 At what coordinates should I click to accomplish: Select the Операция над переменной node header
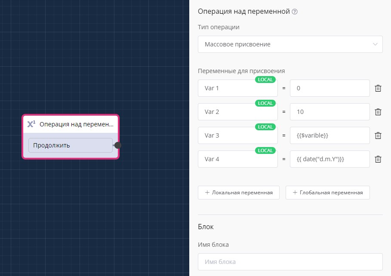(x=76, y=124)
